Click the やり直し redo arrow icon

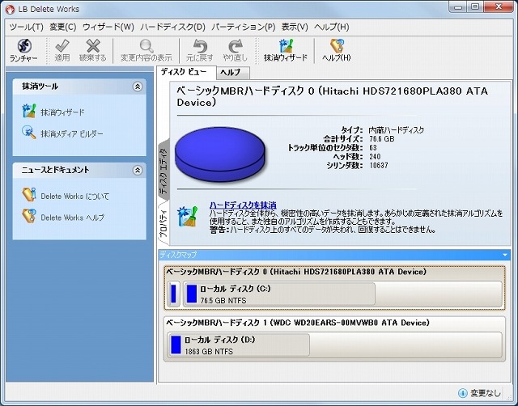pyautogui.click(x=235, y=46)
